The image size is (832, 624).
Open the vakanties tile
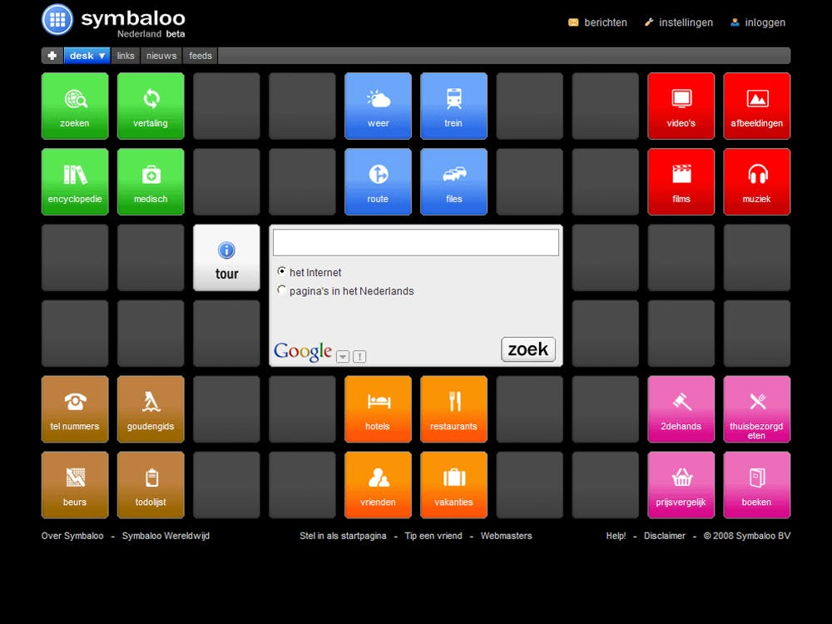453,485
